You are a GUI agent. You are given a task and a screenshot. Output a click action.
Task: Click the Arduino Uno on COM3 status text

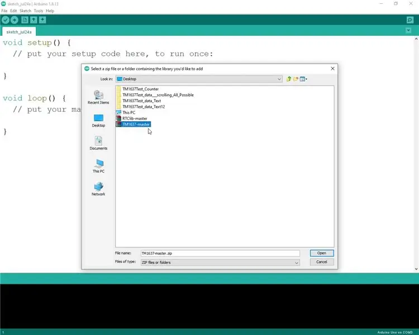(394, 332)
